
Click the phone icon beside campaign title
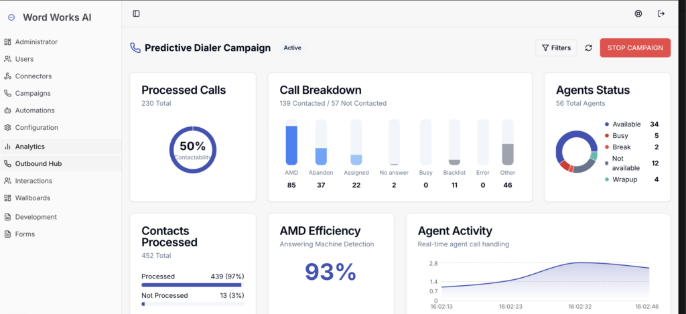(x=135, y=48)
